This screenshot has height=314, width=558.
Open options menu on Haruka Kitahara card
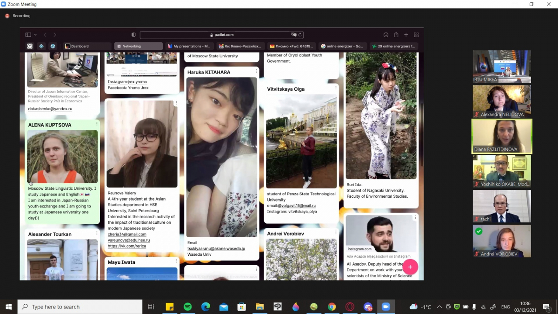pyautogui.click(x=256, y=71)
